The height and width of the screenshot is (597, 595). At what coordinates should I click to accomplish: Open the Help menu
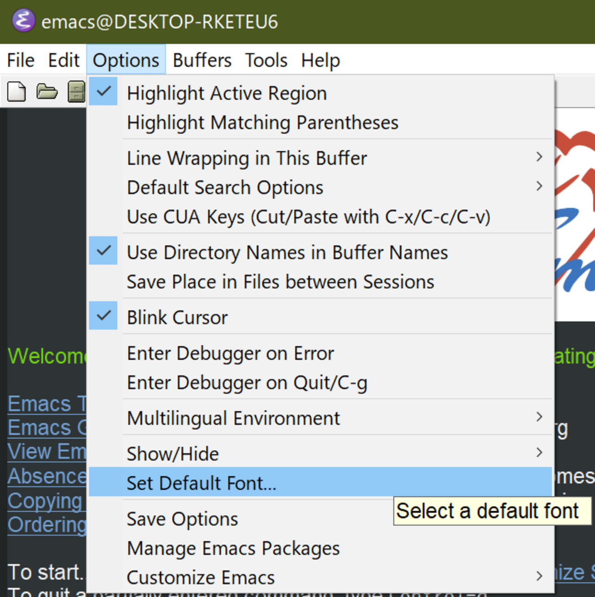point(320,60)
